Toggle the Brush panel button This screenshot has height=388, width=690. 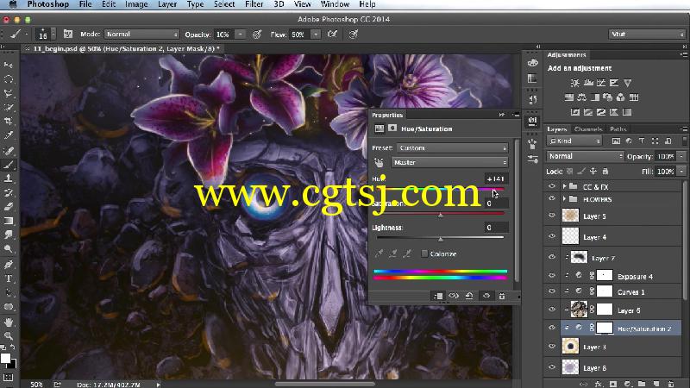(68, 34)
